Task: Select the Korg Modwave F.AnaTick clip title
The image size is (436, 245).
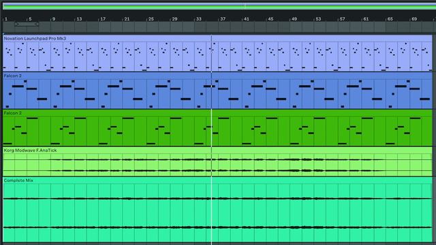Action: pyautogui.click(x=30, y=150)
